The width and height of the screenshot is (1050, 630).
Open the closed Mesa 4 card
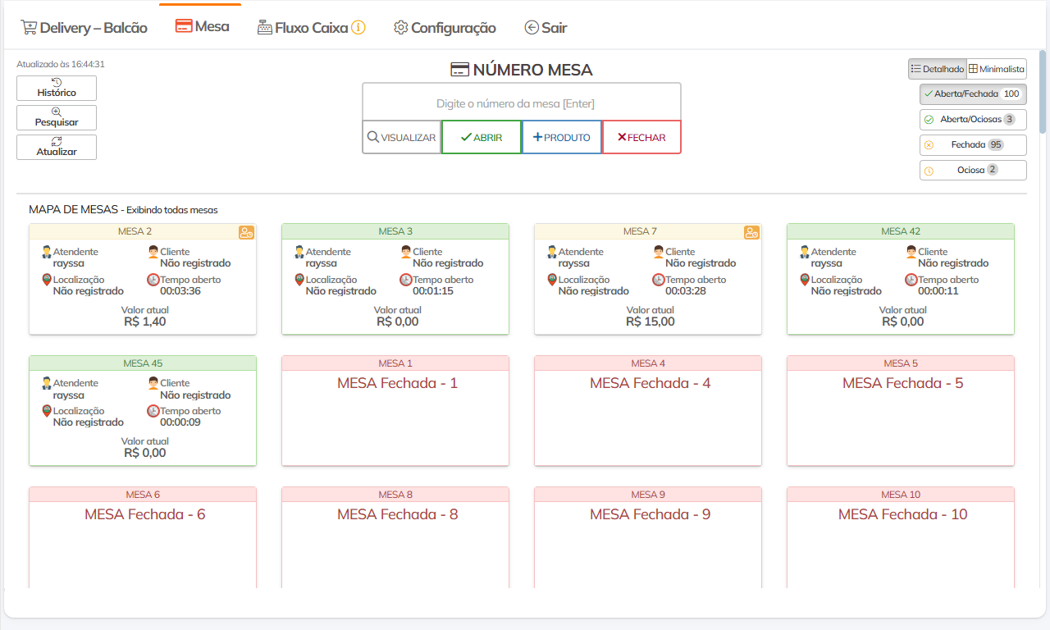647,410
